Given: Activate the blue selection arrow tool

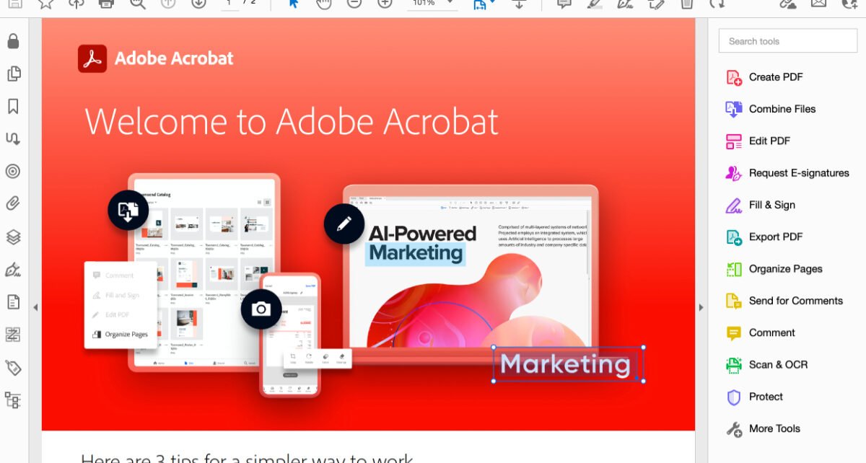Looking at the screenshot, I should [294, 3].
